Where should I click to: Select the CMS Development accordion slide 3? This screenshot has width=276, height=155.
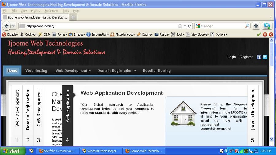[39, 115]
